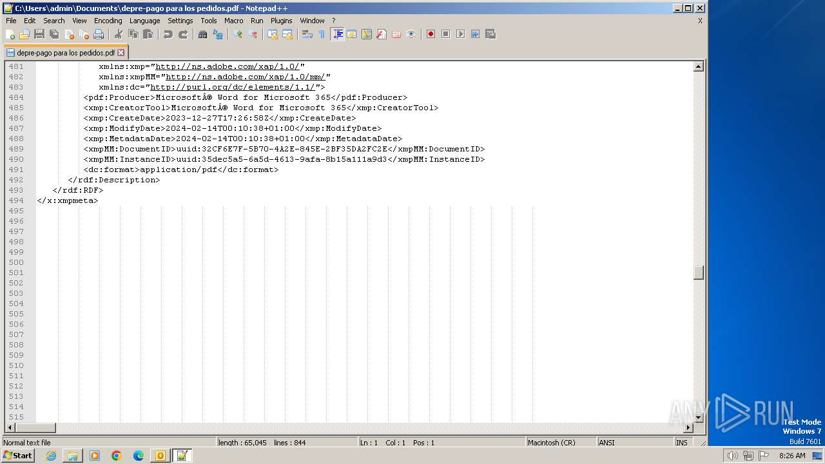Click the Copy toolbar icon

click(133, 34)
